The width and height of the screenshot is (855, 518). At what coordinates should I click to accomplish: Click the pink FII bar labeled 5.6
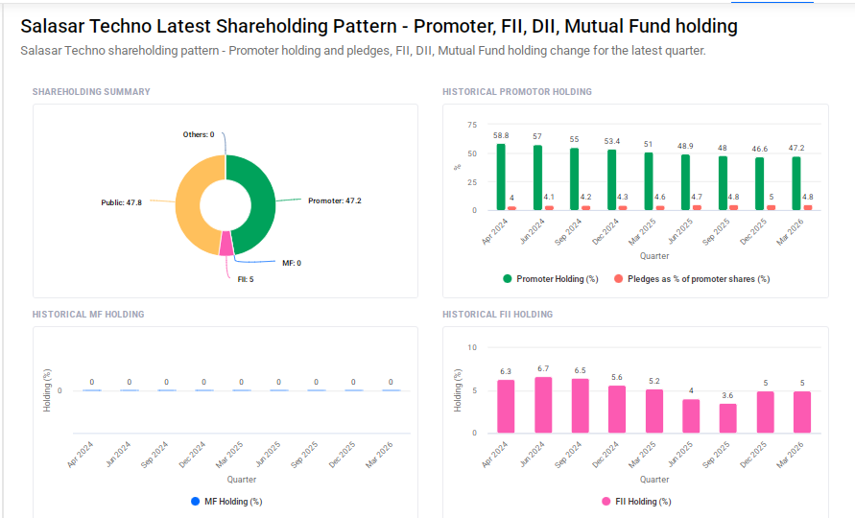617,410
